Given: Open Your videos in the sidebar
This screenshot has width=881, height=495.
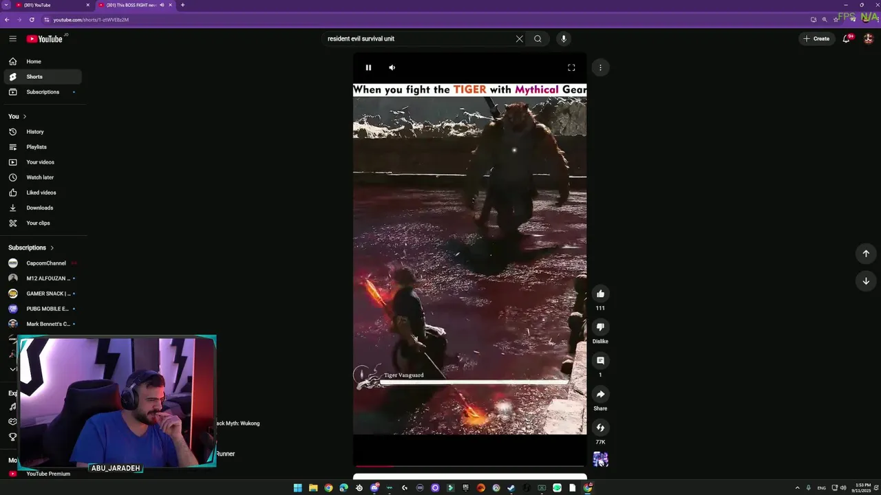Looking at the screenshot, I should pyautogui.click(x=43, y=162).
